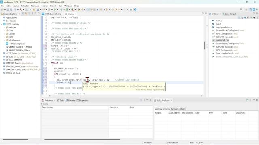Open the Run dropdown arrow
259x145 pixels.
click(69, 10)
